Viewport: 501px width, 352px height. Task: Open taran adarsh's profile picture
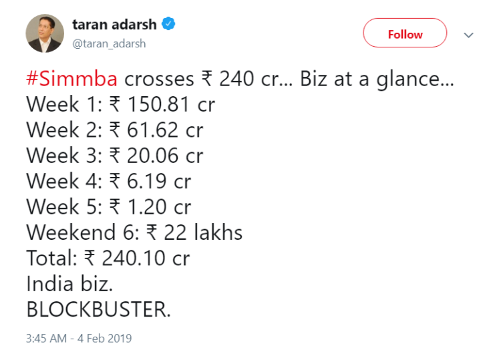pos(45,33)
